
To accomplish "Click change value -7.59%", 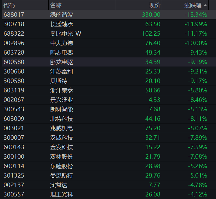I will pos(198,147).
